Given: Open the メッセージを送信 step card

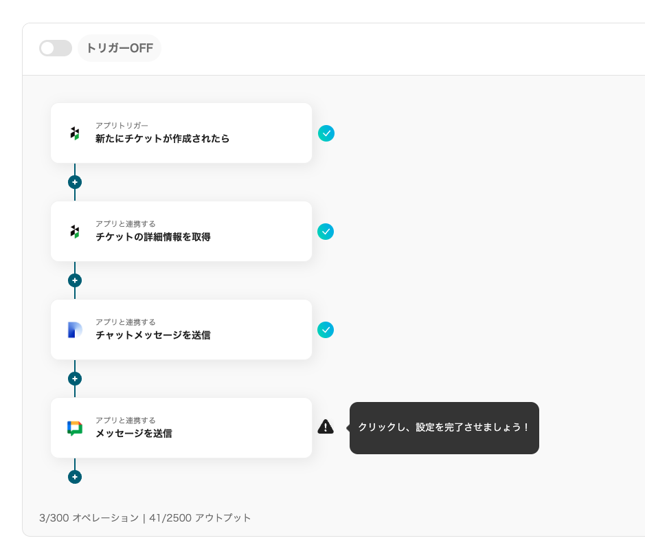Looking at the screenshot, I should point(181,428).
